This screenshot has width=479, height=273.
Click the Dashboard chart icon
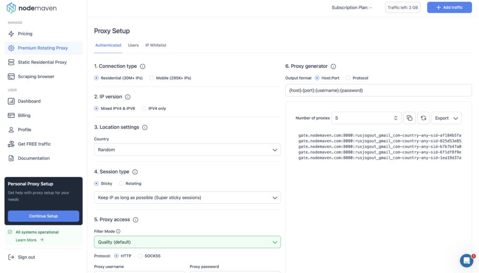click(11, 101)
